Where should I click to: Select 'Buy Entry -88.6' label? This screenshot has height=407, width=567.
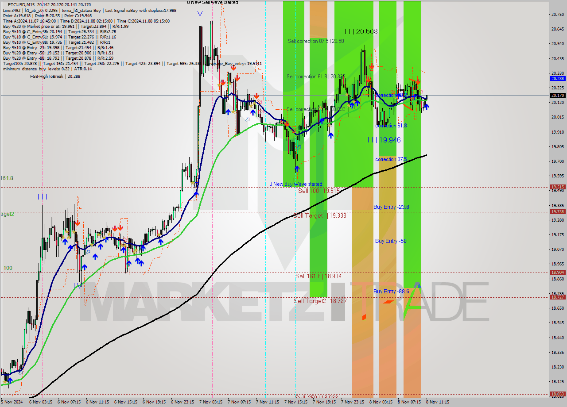click(x=391, y=292)
